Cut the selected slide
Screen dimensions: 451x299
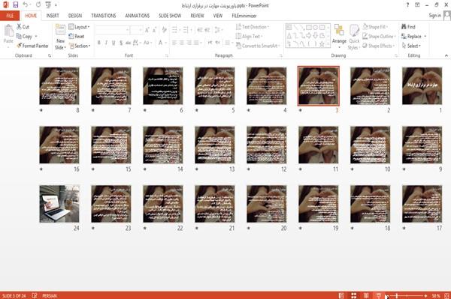(23, 27)
